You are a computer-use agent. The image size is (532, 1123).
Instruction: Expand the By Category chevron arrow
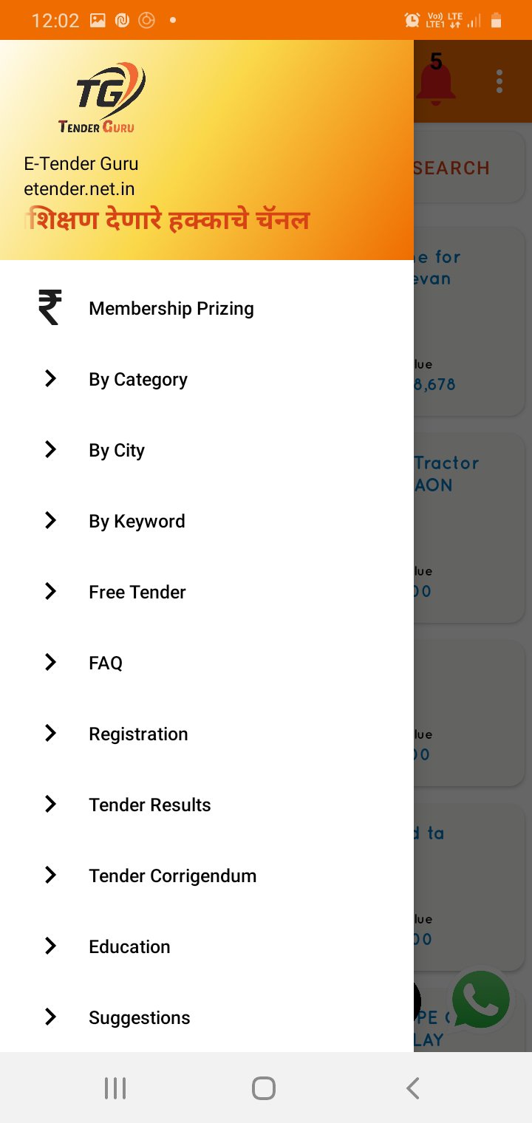pyautogui.click(x=50, y=379)
